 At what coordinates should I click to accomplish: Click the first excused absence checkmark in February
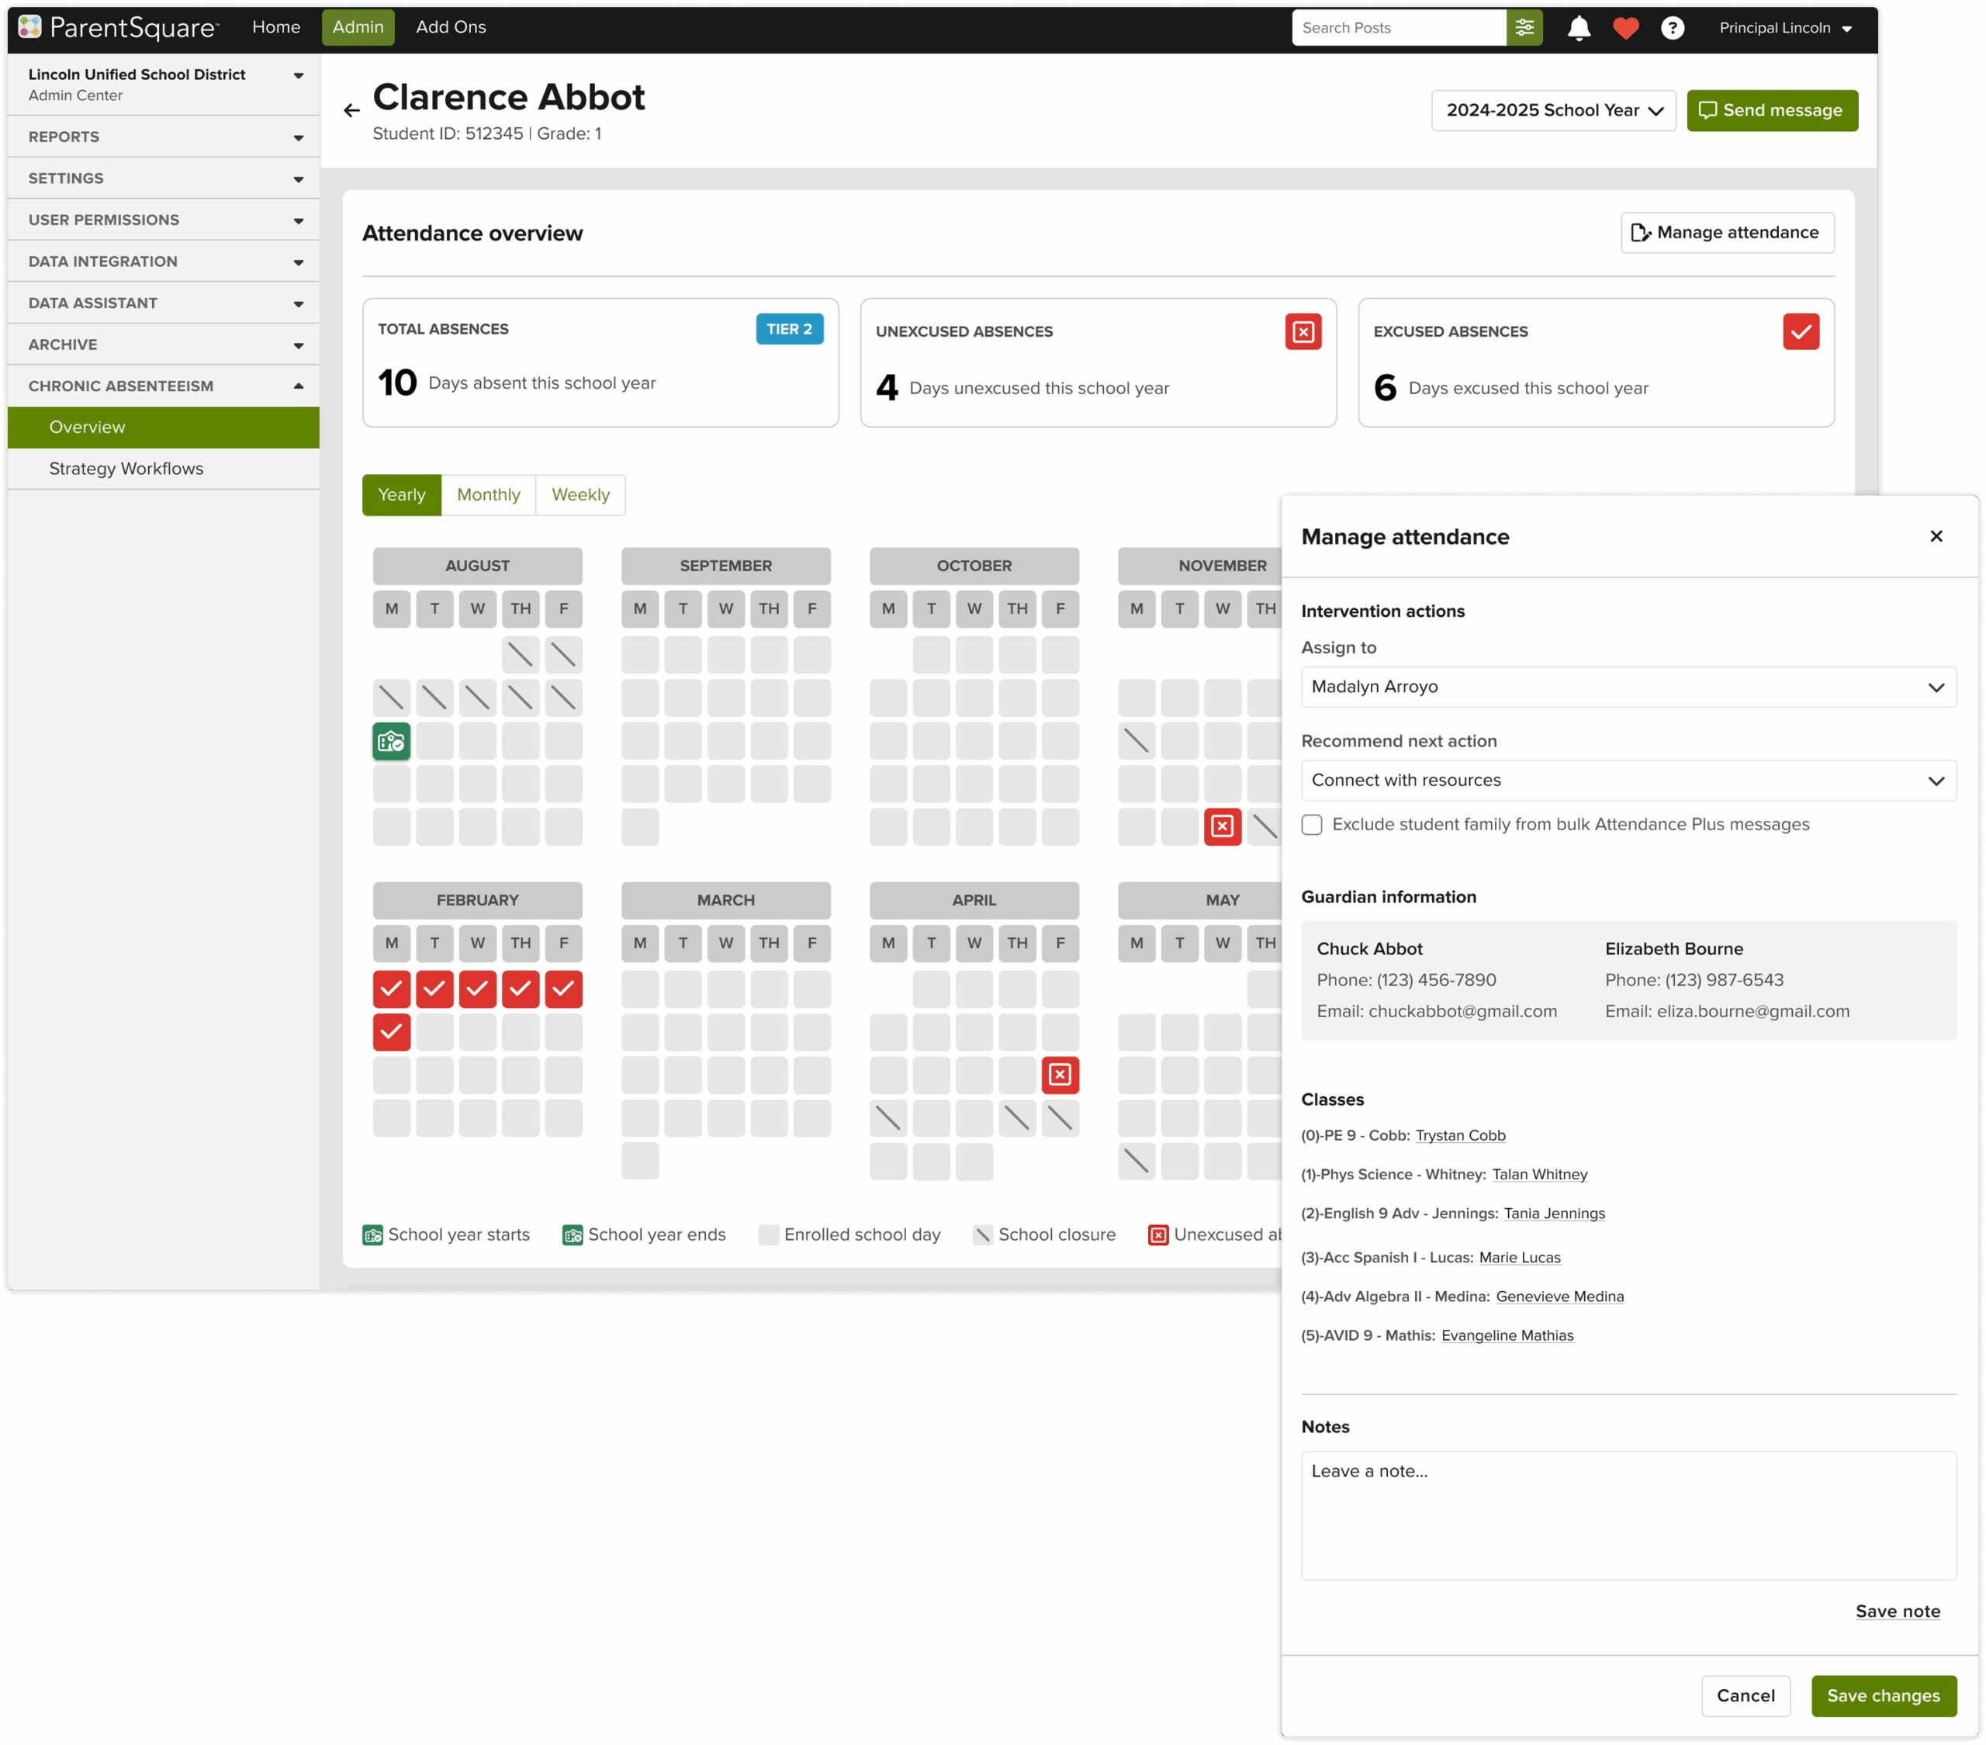(392, 989)
